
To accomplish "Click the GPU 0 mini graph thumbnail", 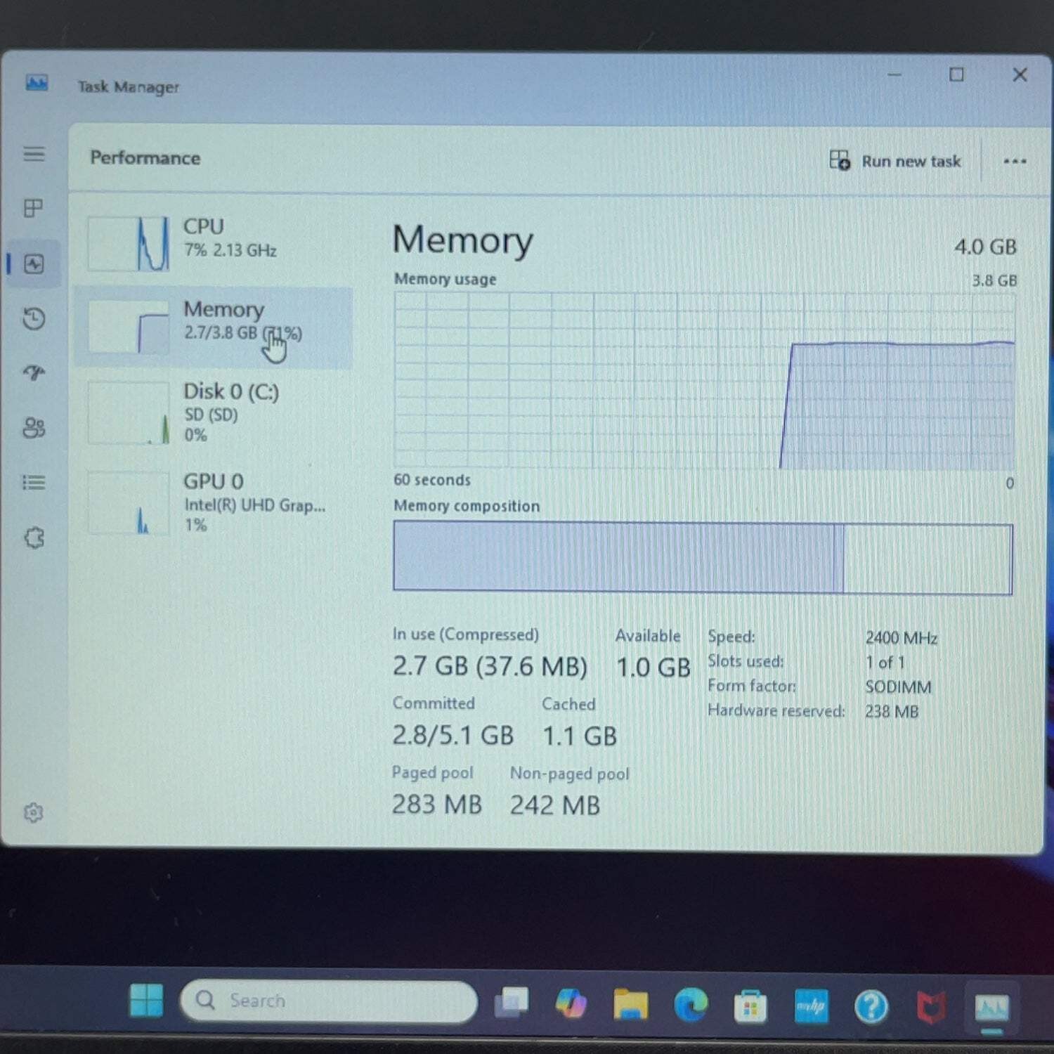I will [129, 502].
